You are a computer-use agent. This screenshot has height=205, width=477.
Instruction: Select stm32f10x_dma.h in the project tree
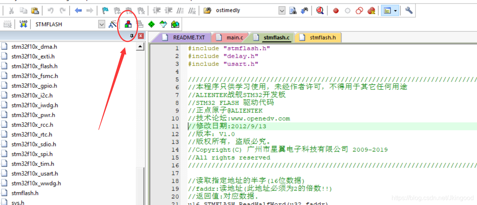click(x=34, y=46)
